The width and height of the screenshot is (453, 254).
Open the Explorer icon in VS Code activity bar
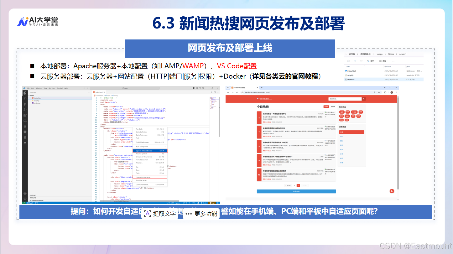coord(25,93)
